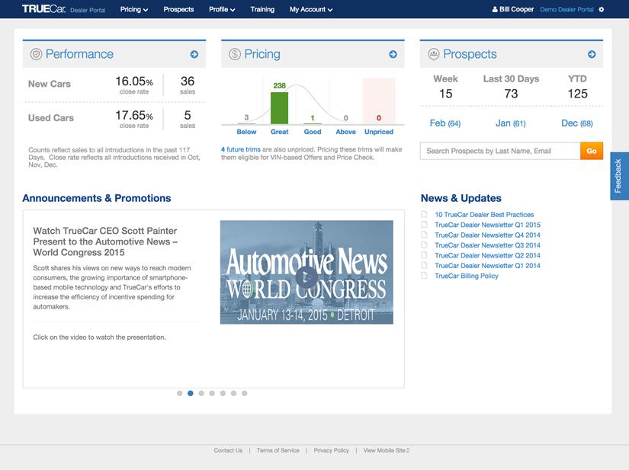Select the first carousel dot
This screenshot has width=629, height=470.
click(x=180, y=394)
